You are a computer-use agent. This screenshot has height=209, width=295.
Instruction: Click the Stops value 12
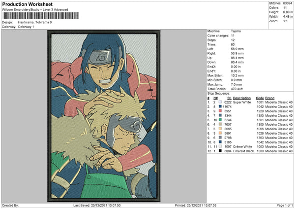pos(233,40)
